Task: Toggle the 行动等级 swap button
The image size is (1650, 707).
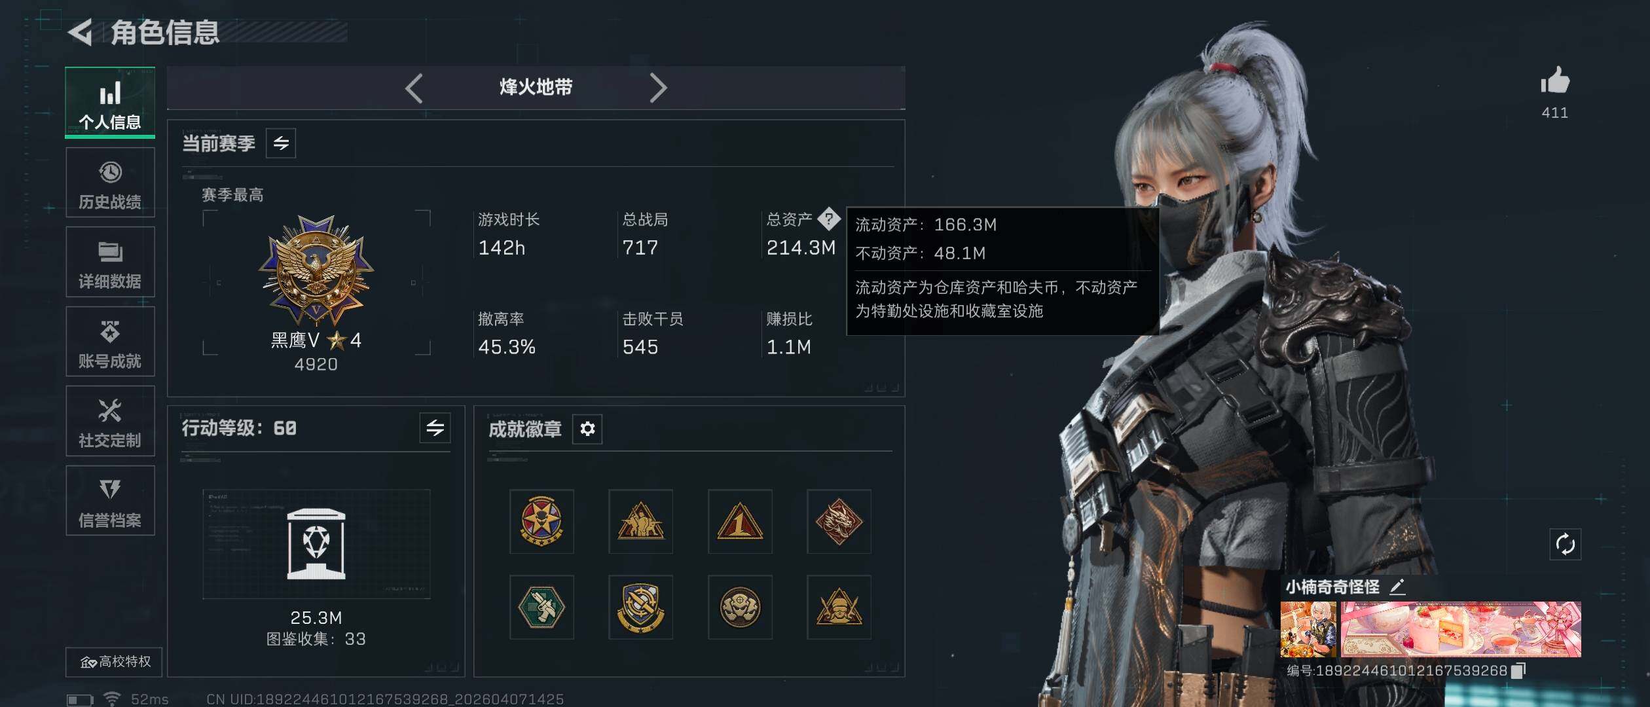Action: click(435, 428)
